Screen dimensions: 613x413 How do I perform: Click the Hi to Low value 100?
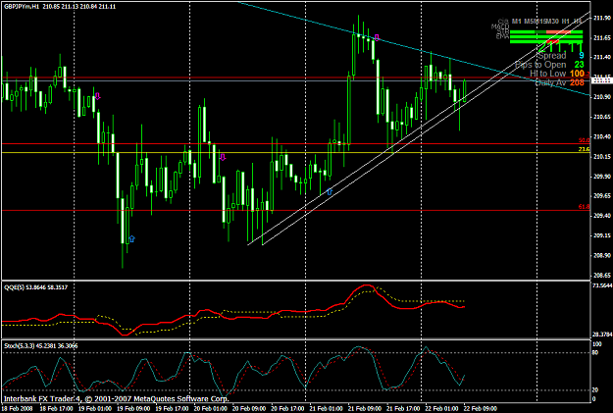[577, 74]
